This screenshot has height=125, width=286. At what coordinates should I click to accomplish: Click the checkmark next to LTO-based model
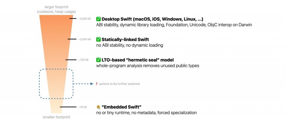98,60
